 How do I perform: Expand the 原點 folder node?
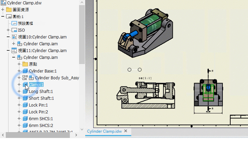19,64
